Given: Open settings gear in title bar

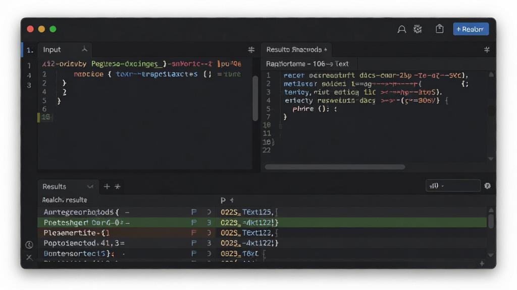Looking at the screenshot, I should click(418, 29).
